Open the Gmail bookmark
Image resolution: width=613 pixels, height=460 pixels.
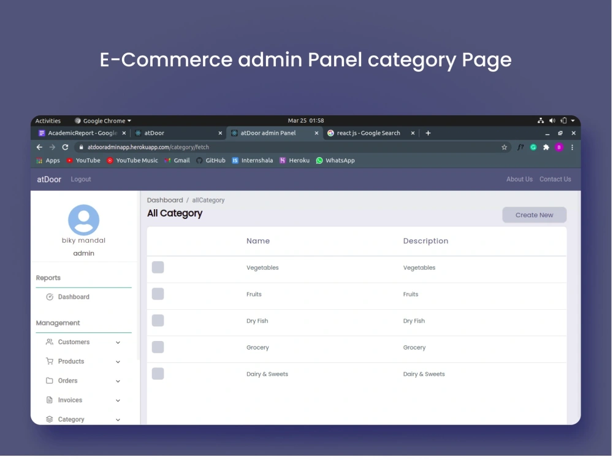pos(177,161)
